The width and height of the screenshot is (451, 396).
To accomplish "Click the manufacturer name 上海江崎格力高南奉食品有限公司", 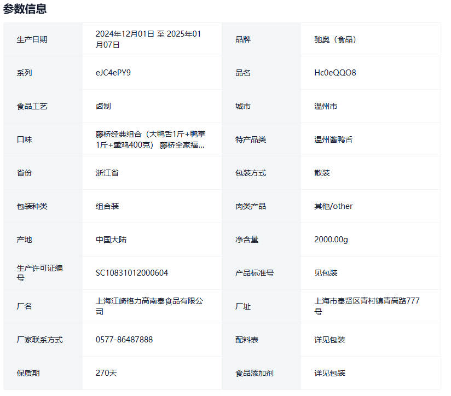I will coord(149,306).
